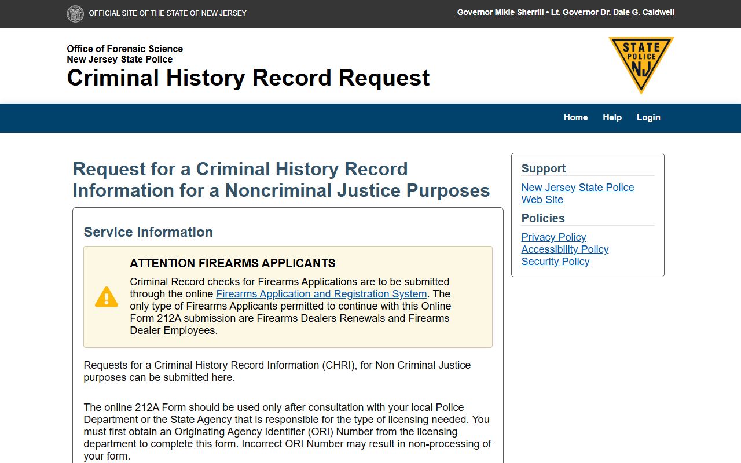Screen dimensions: 741x463
Task: Click 'Office of Forensic Science' text
Action: coord(124,49)
